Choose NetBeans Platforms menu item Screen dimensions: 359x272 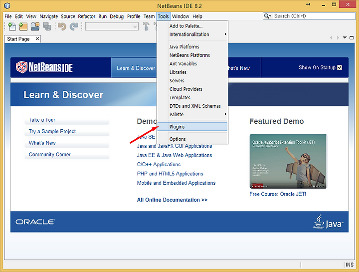[x=192, y=55]
